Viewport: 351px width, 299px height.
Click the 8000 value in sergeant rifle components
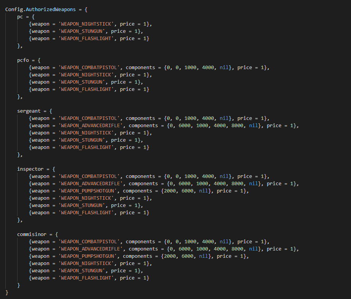point(237,126)
